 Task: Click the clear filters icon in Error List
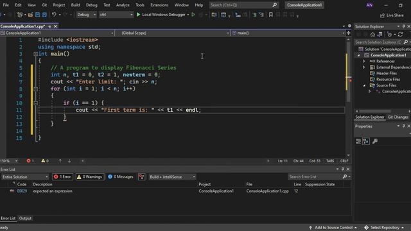[141, 177]
